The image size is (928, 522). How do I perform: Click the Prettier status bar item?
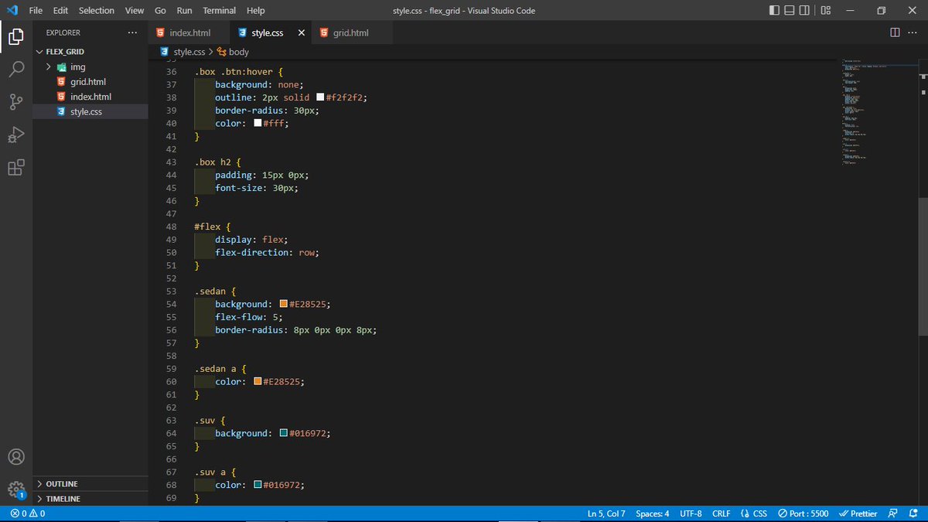click(x=858, y=513)
